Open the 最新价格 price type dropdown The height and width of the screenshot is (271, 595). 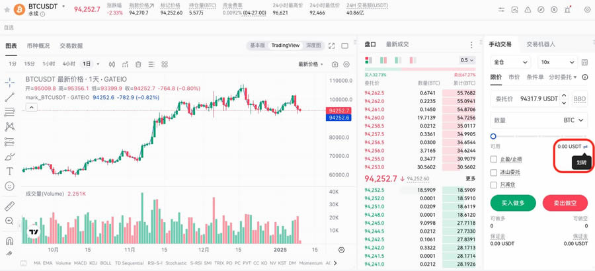click(311, 64)
